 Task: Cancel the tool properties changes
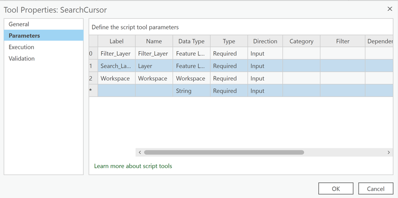376,189
